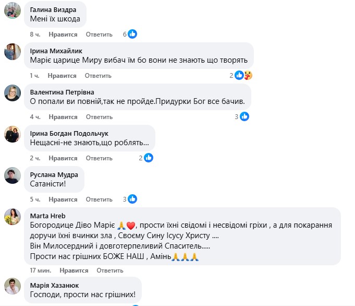Open Руслана Мудра's avatar
This screenshot has width=355, height=306.
[13, 175]
